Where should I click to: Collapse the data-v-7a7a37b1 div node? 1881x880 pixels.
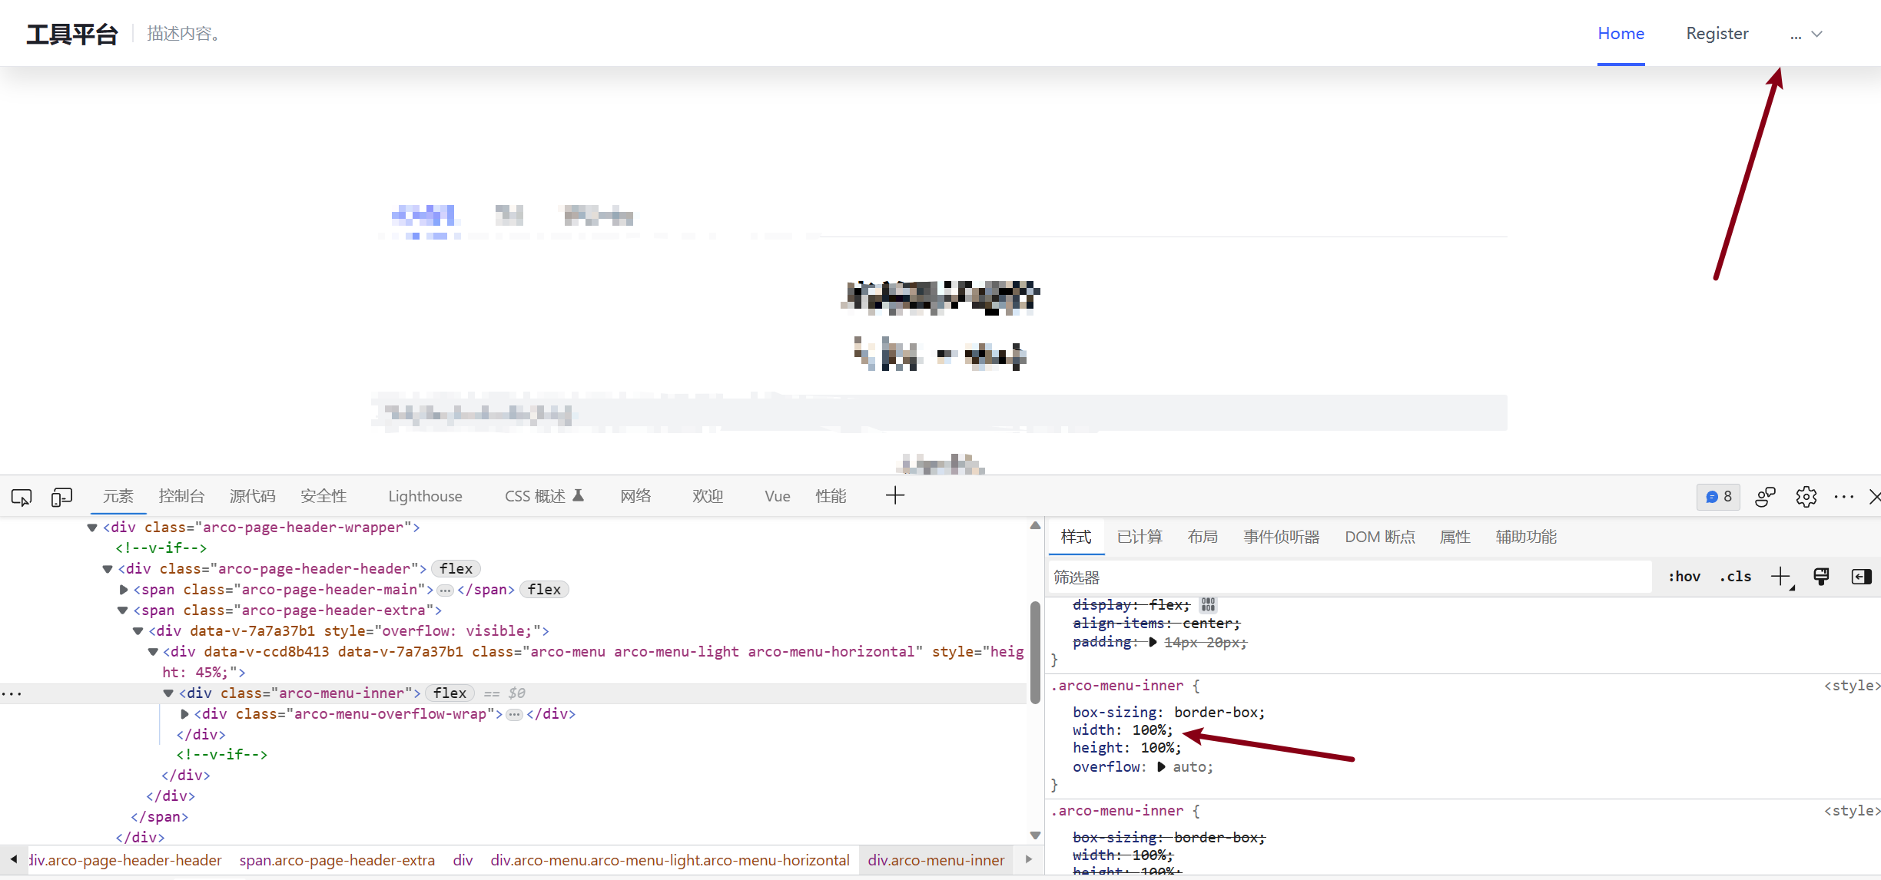coord(138,631)
